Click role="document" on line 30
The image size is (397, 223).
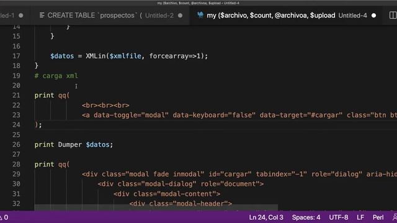pos(230,184)
